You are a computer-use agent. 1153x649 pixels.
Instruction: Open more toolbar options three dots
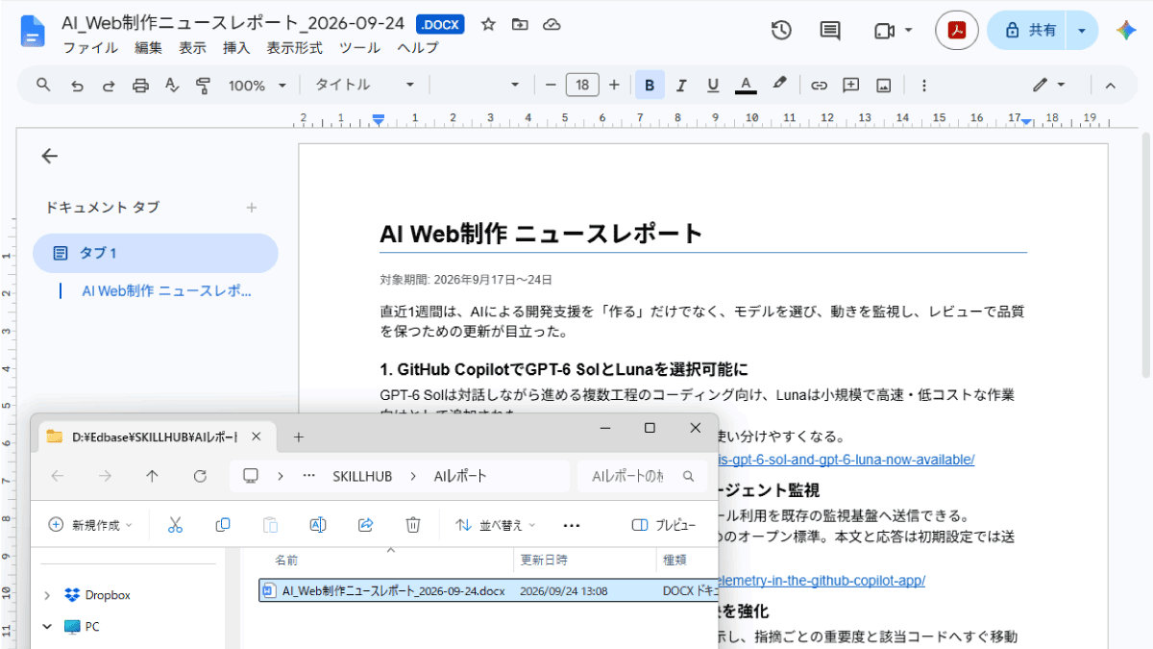coord(923,86)
